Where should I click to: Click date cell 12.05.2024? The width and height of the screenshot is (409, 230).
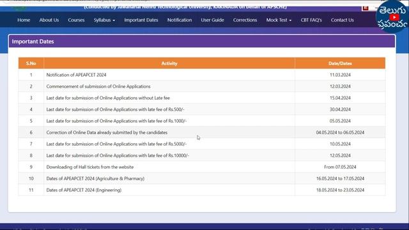point(340,155)
